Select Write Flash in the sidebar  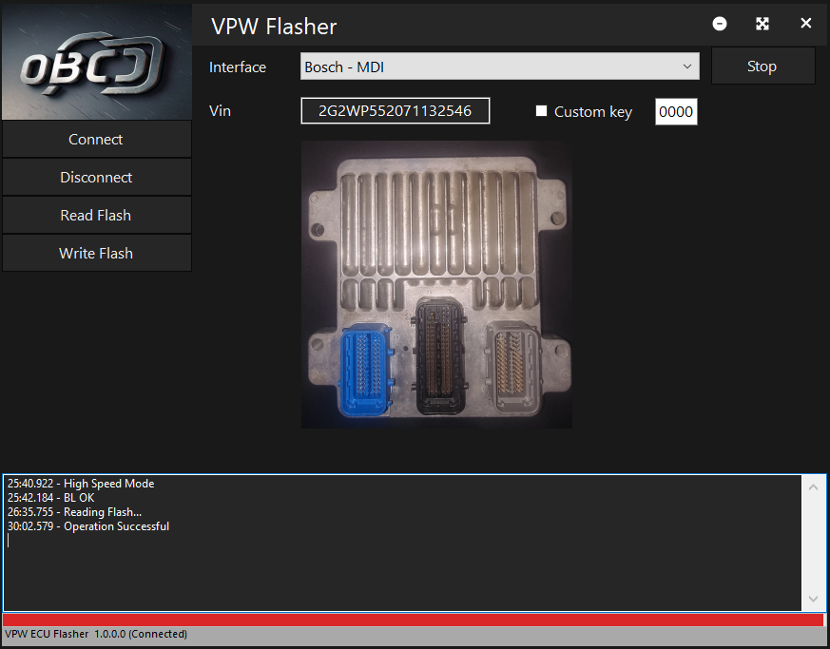click(96, 254)
